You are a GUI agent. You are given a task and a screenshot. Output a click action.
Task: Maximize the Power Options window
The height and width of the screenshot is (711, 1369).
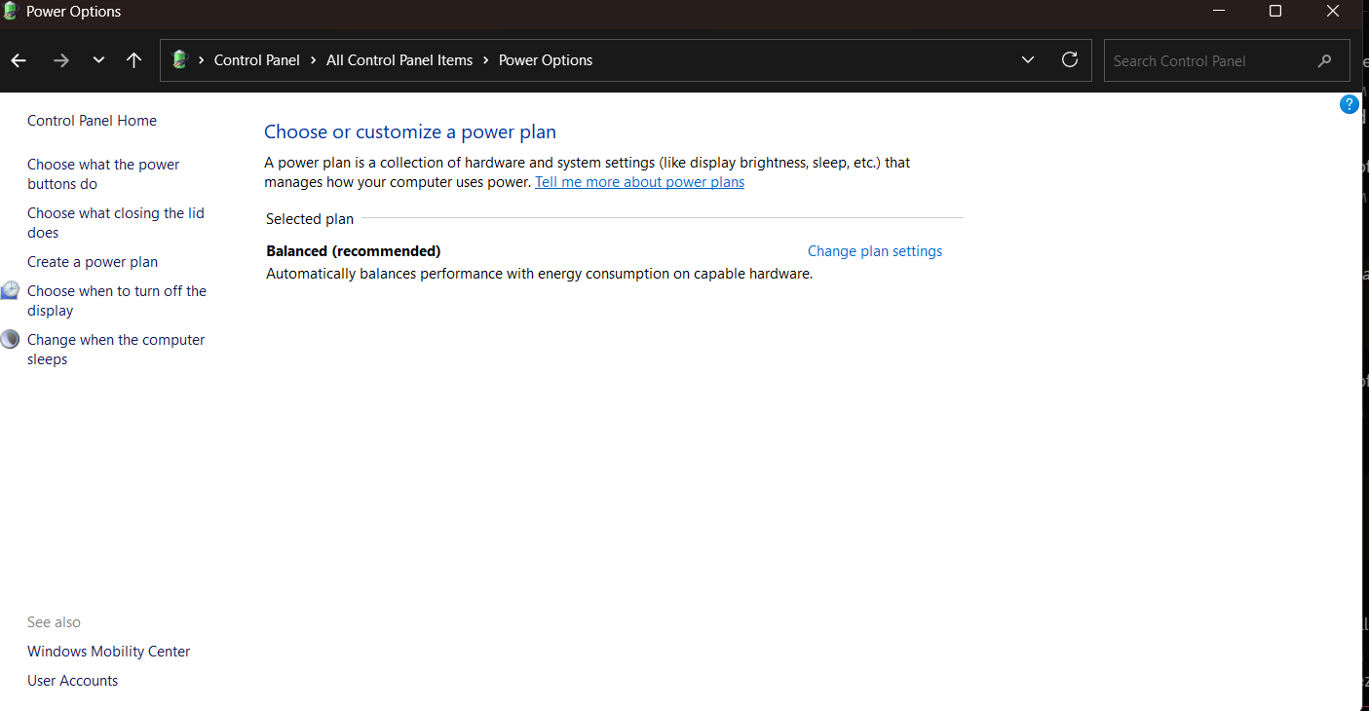[1275, 12]
